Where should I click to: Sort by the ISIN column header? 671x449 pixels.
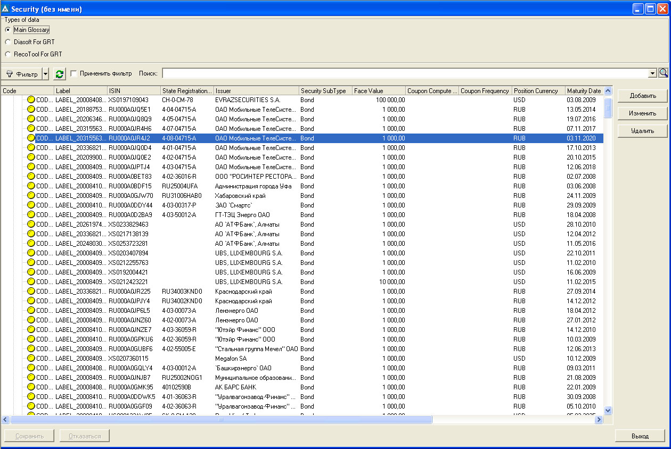(134, 91)
